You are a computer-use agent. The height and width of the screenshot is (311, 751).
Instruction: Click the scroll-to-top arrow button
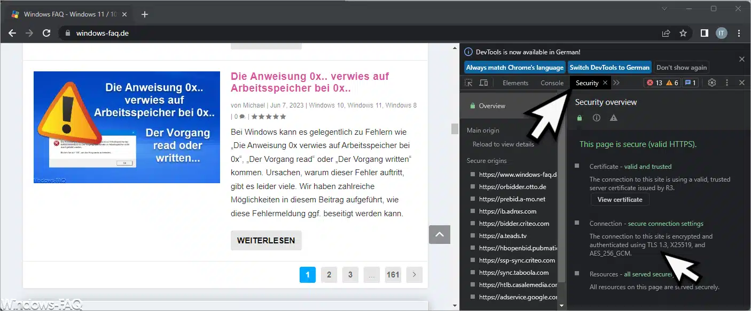click(440, 234)
